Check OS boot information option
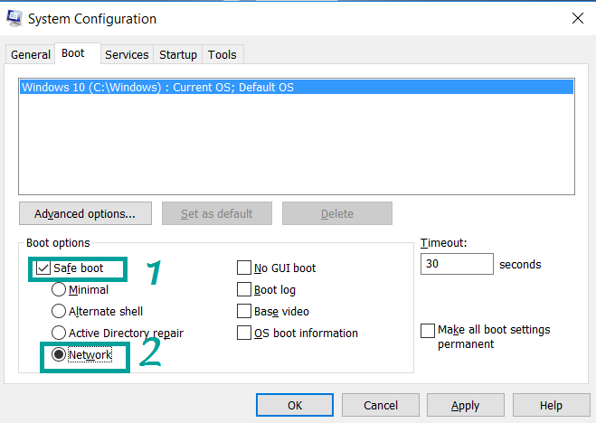This screenshot has width=596, height=423. [x=244, y=334]
